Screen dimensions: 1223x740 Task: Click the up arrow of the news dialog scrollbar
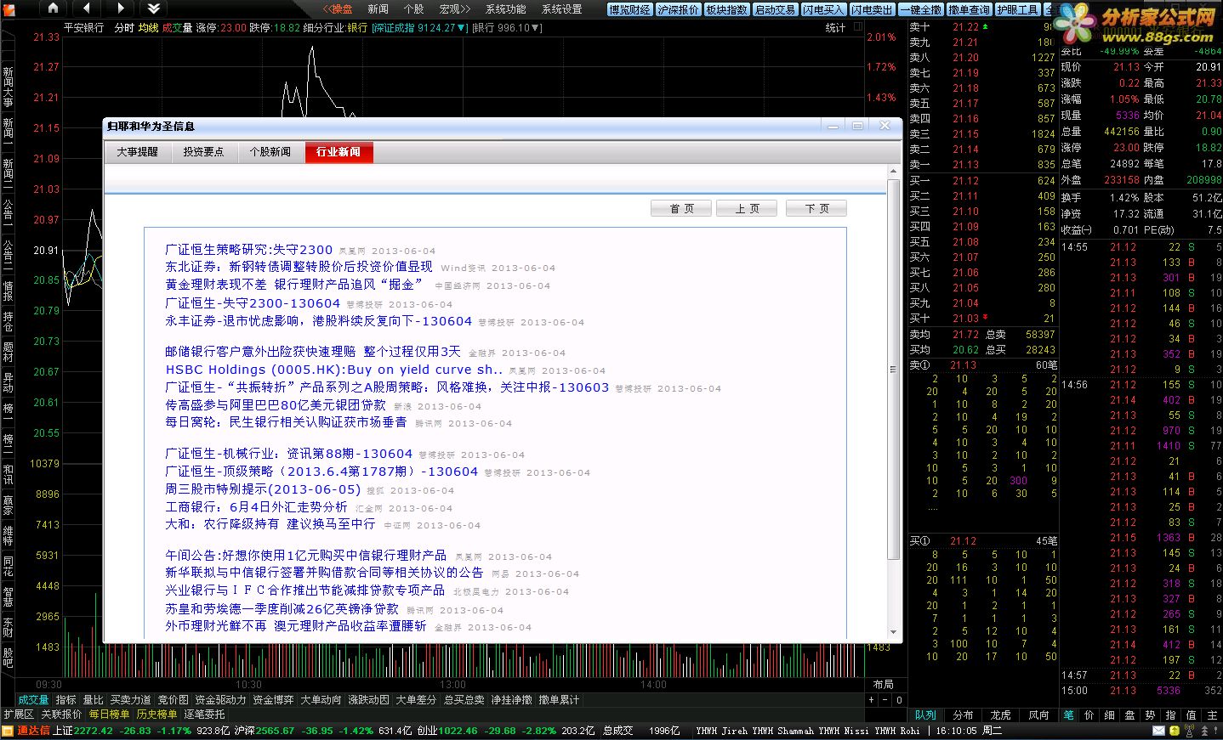coord(893,172)
